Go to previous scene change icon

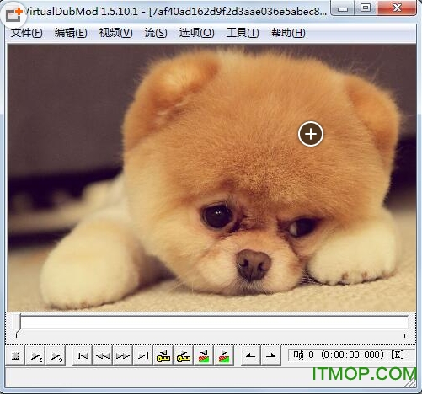(x=204, y=355)
